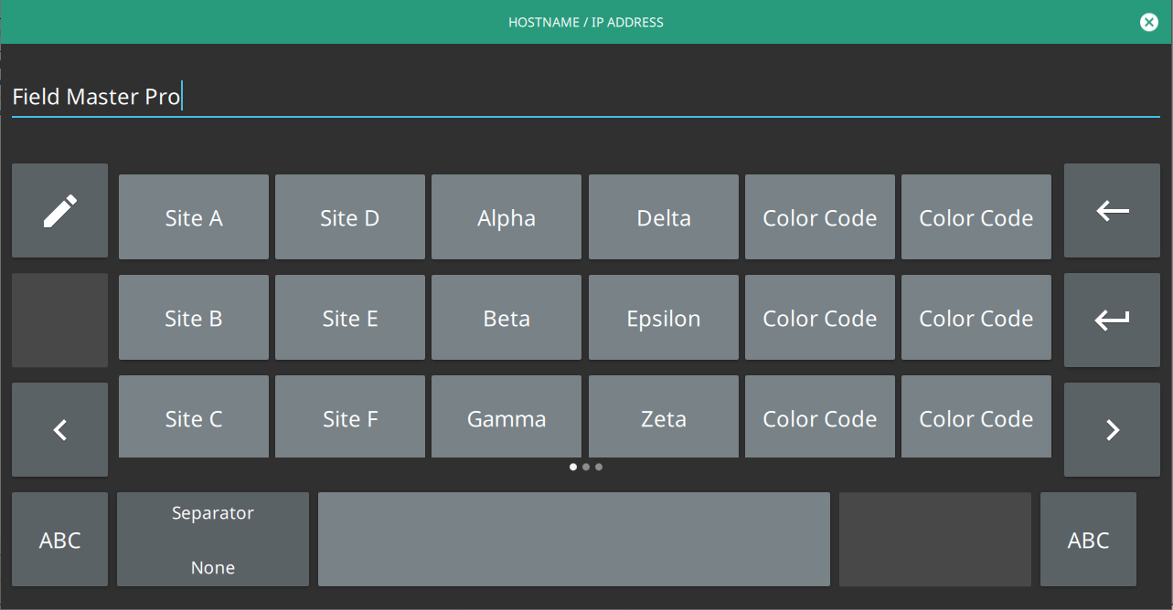Switch to ABC keyboard using right button
1173x610 pixels.
pyautogui.click(x=1088, y=540)
